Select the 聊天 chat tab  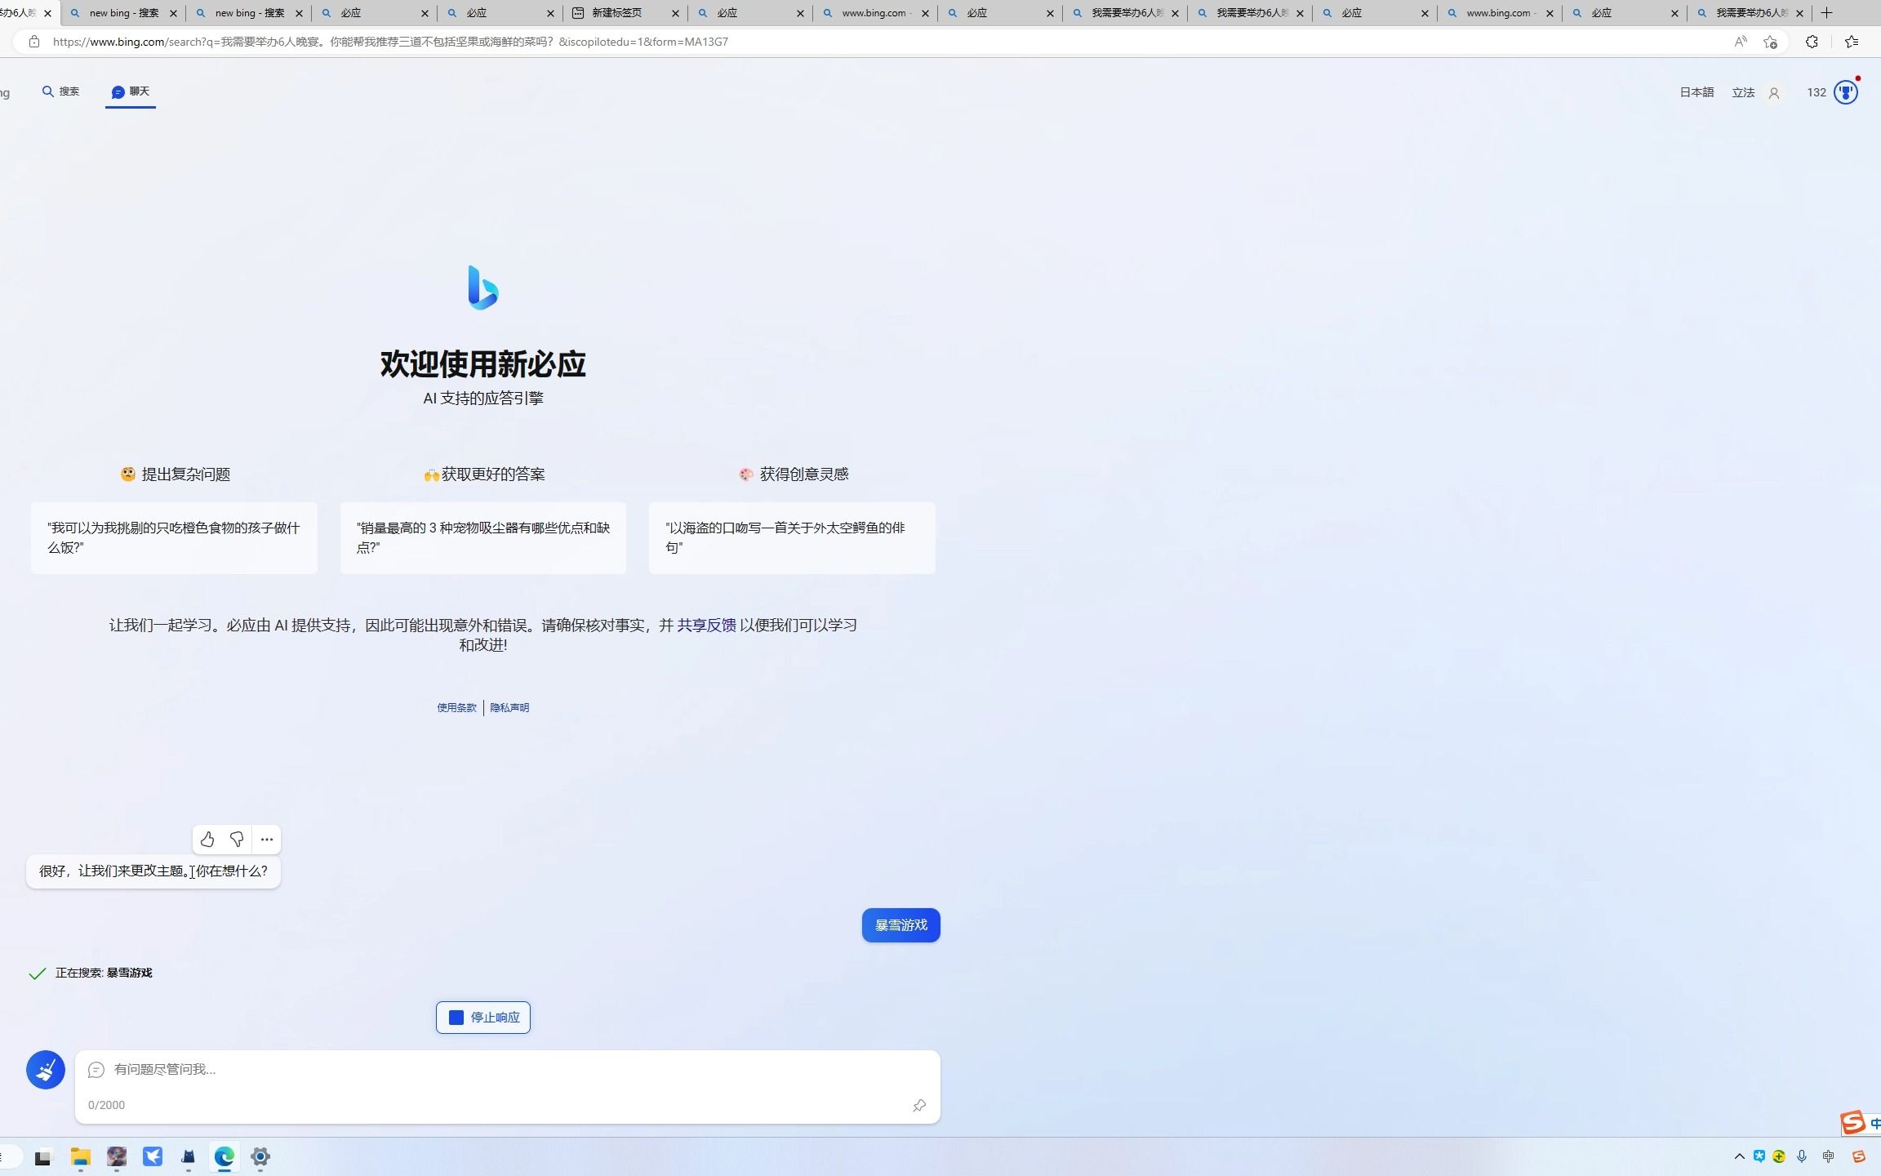point(131,91)
